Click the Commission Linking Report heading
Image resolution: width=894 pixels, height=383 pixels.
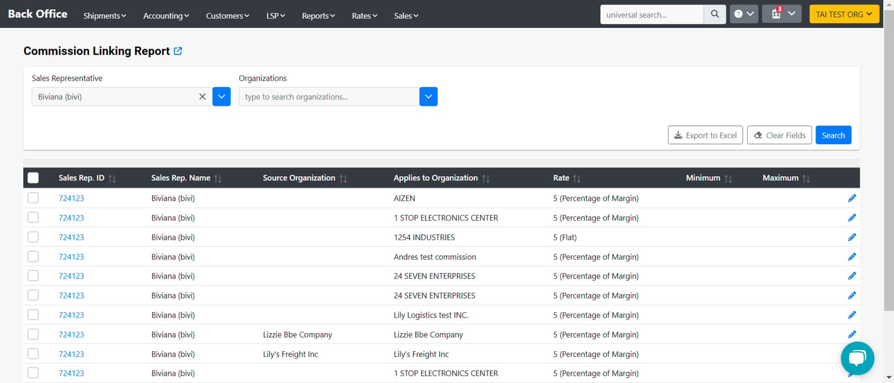click(97, 51)
